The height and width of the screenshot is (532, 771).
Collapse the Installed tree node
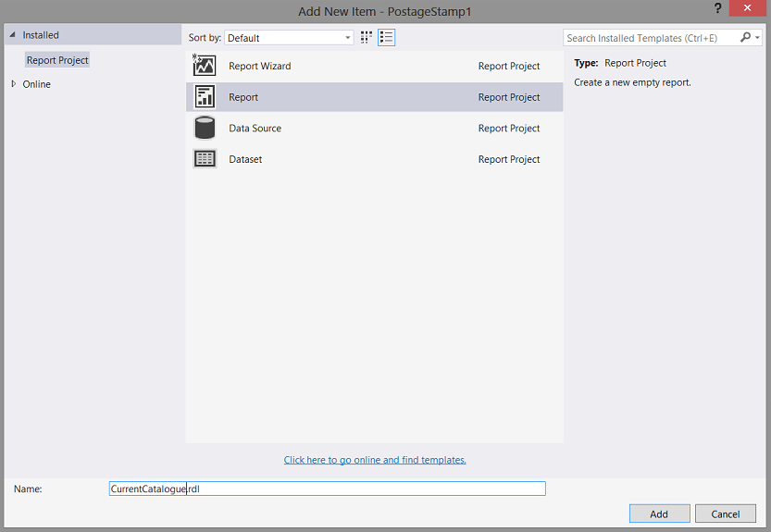13,35
